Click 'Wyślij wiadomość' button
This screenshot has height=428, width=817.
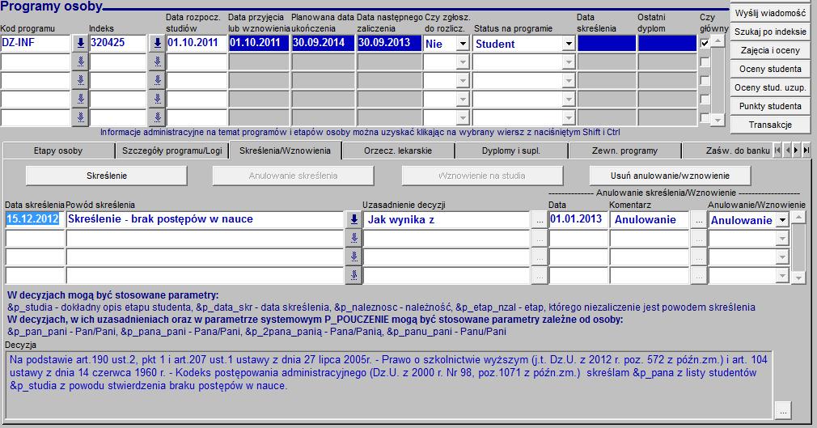(x=770, y=13)
